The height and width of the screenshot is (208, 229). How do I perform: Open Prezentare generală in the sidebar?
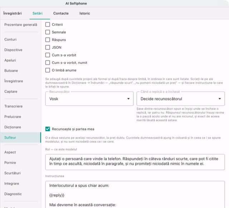click(21, 25)
